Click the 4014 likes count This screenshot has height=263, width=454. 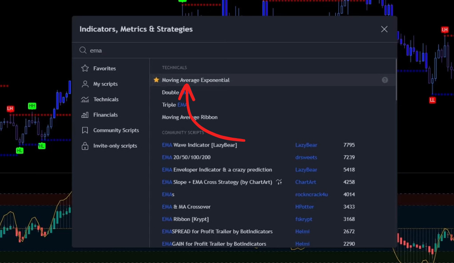[x=349, y=194]
